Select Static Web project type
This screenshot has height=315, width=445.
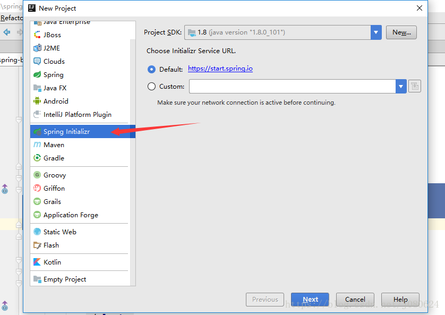pos(83,232)
